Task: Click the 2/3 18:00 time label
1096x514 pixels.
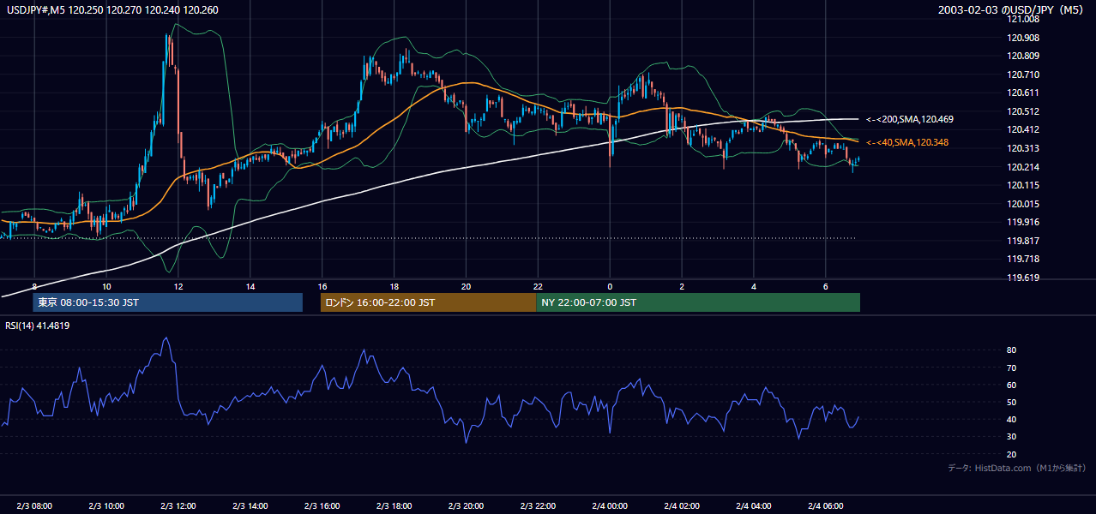Action: click(x=394, y=506)
